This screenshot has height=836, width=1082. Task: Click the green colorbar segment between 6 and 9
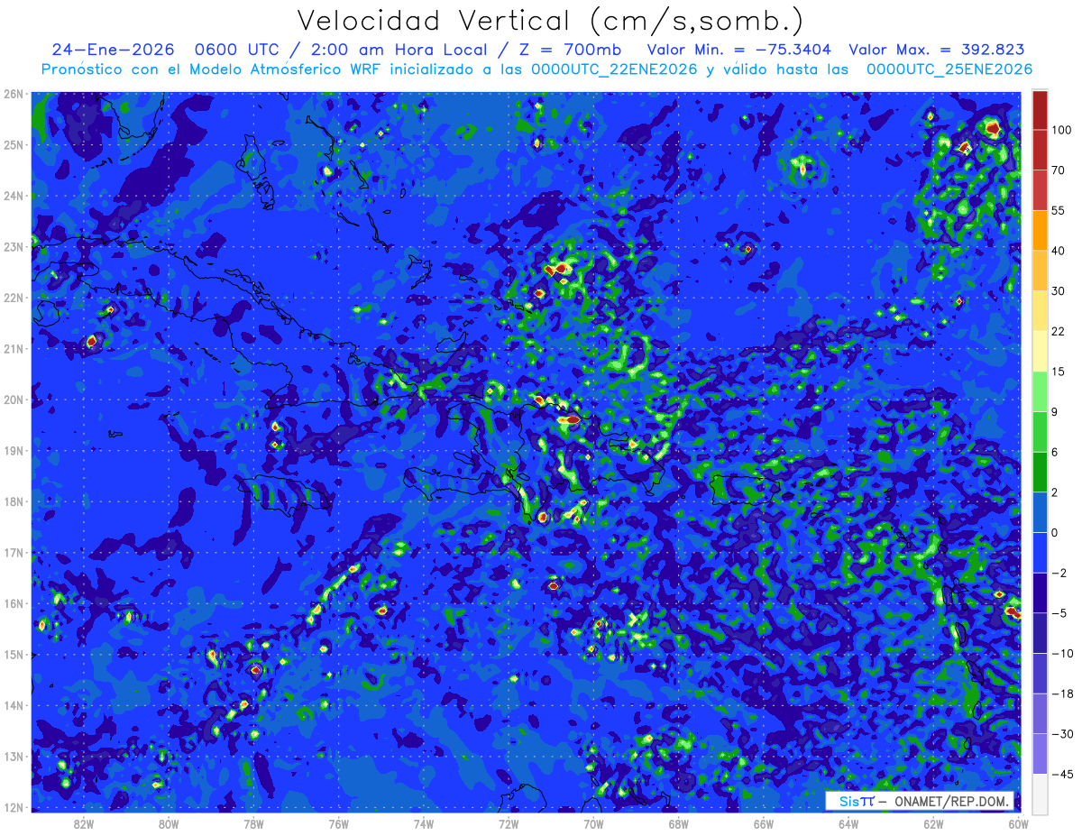pos(1040,431)
